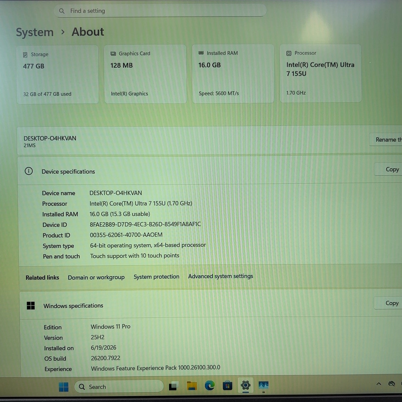Screen dimensions: 402x402
Task: Open Microsoft Store from the taskbar
Action: pyautogui.click(x=228, y=385)
